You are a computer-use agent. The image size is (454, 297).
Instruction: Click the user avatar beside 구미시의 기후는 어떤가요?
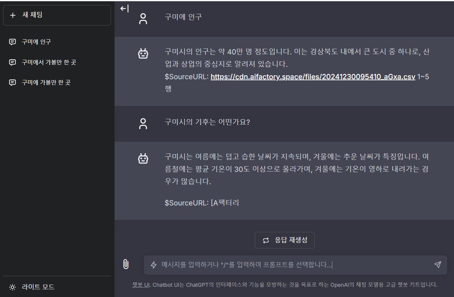coord(143,124)
